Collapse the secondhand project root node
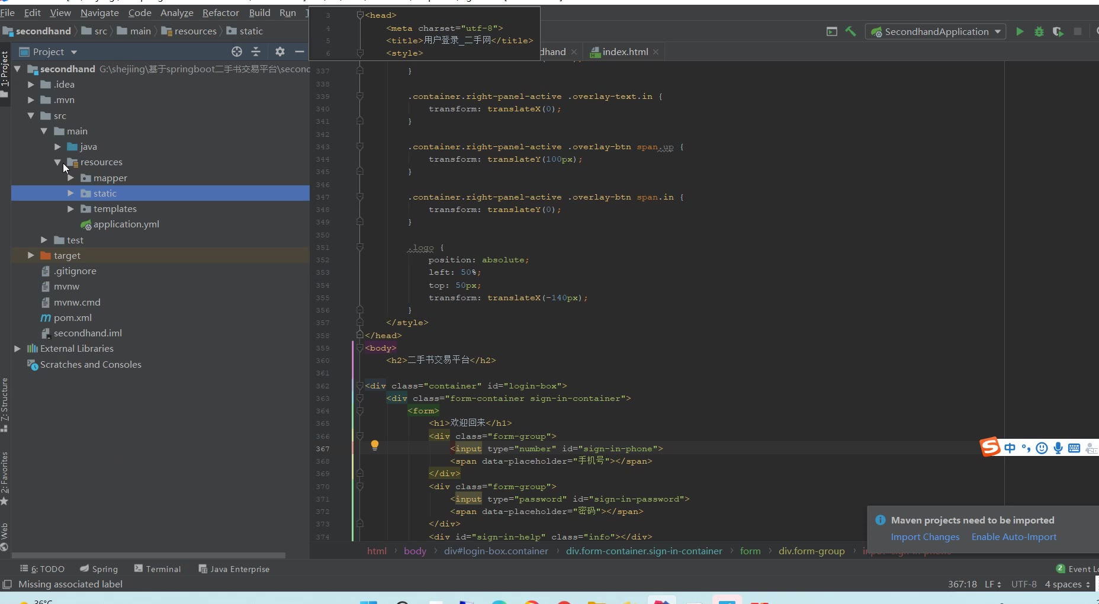 coord(17,69)
